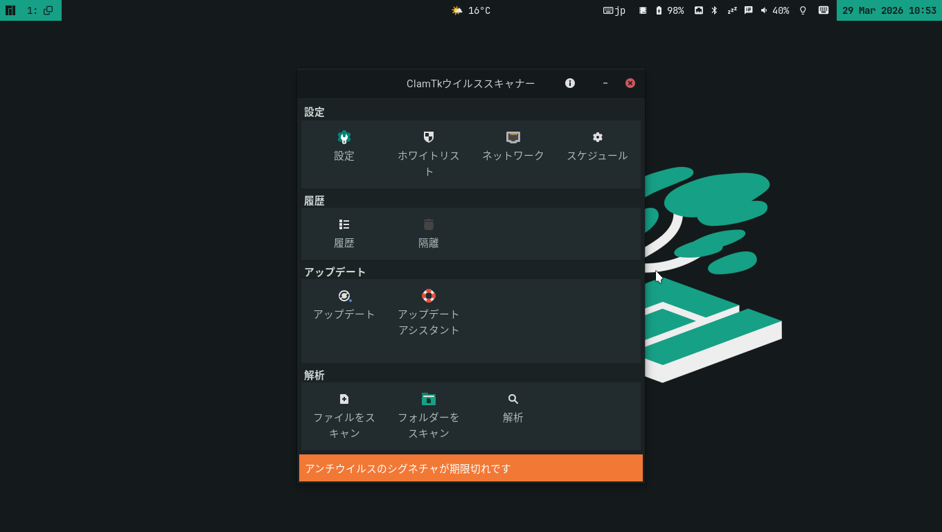Minimize the ClamTk window

click(605, 83)
